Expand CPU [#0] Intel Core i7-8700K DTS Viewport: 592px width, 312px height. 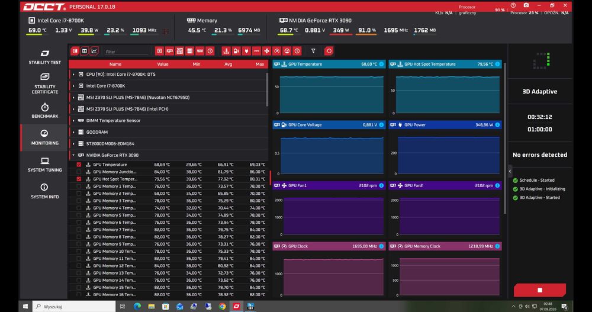coord(73,75)
